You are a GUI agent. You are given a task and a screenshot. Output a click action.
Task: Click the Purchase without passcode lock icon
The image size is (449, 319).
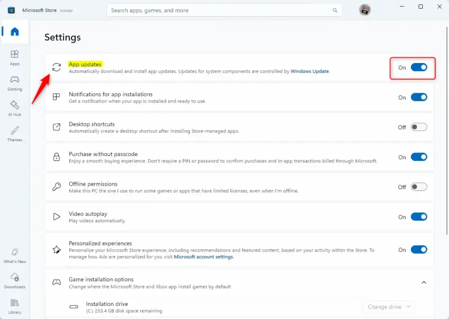[57, 157]
